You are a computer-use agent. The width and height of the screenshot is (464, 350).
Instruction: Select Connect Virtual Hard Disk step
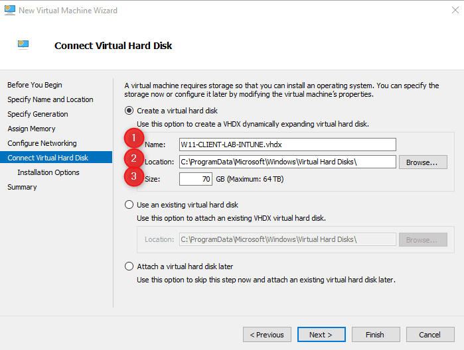click(56, 158)
